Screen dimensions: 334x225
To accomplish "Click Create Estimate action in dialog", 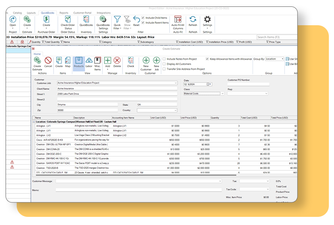I will coord(37,61).
